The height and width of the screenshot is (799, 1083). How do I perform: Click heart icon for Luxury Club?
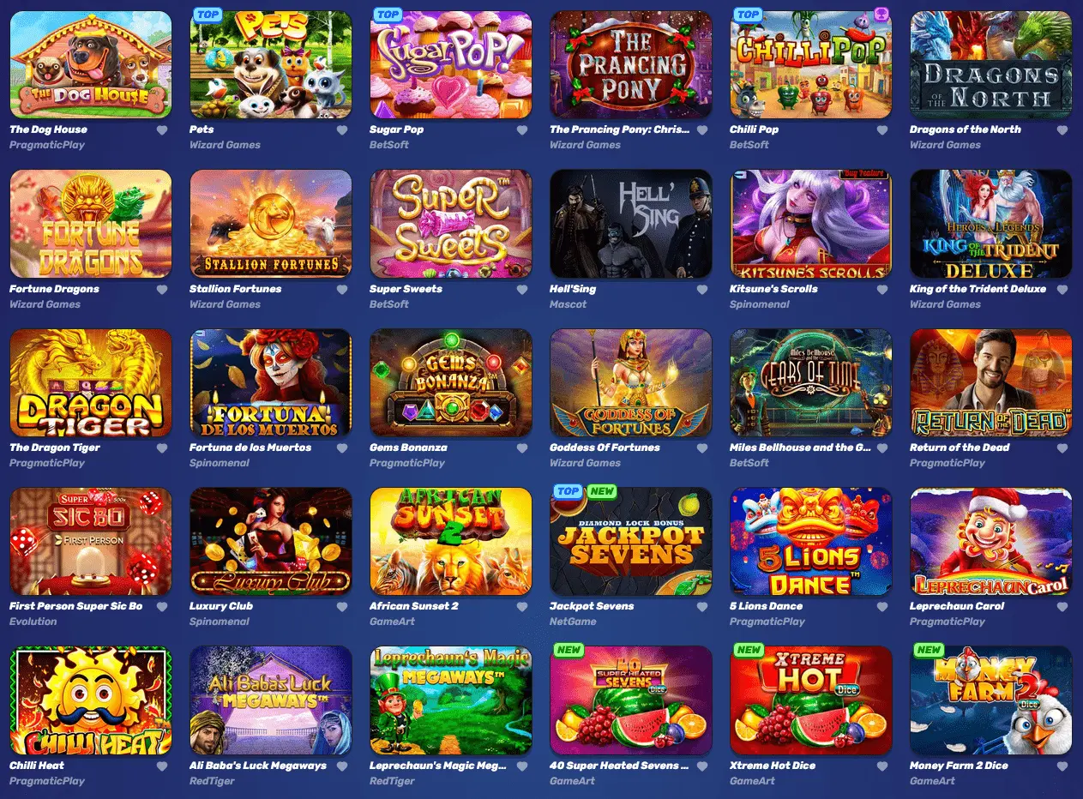click(x=342, y=607)
